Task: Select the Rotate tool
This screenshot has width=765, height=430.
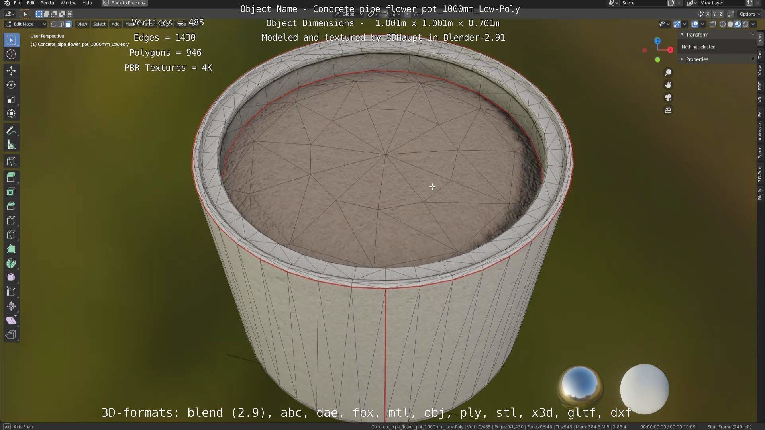Action: [x=11, y=85]
